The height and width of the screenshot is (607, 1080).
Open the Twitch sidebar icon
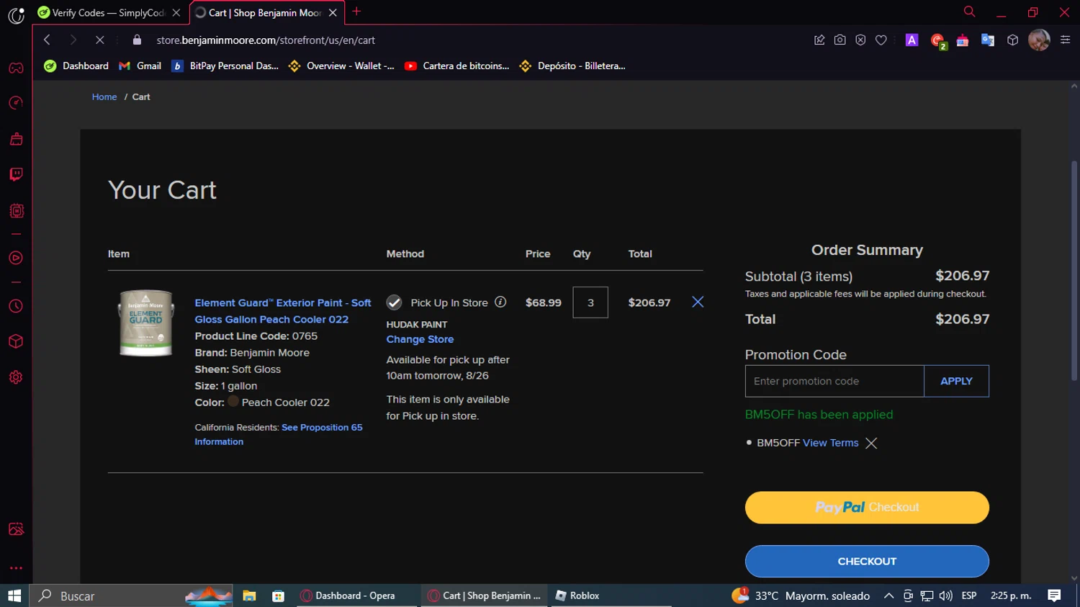(16, 174)
